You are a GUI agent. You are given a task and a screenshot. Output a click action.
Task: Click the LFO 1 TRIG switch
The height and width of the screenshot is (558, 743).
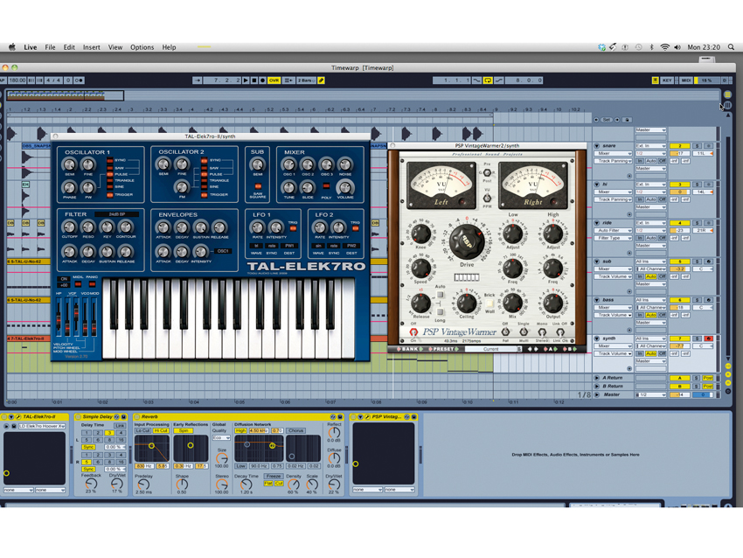(x=293, y=228)
